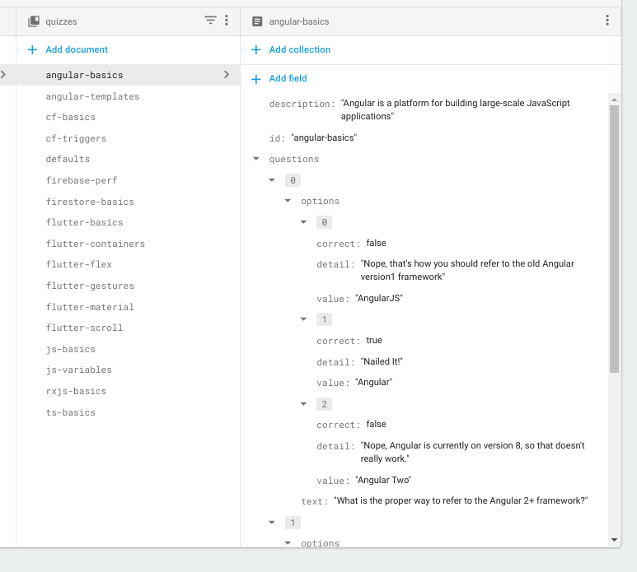
Task: Select the firestore-basics document
Action: tap(90, 202)
